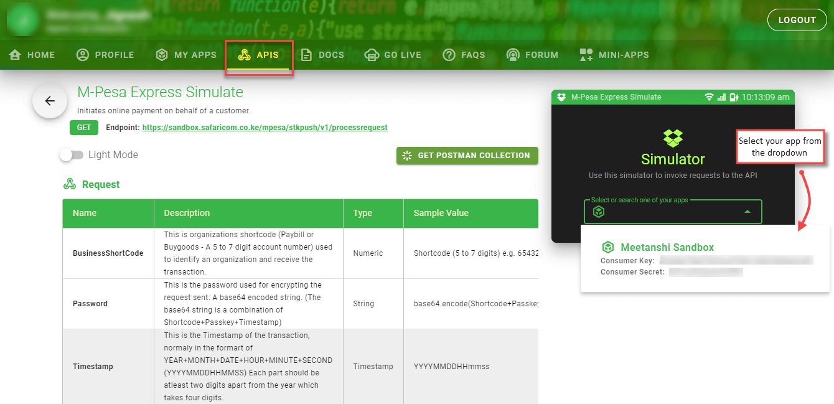The height and width of the screenshot is (404, 834).
Task: Click the YYYYMMDDHHmmss sample value
Action: tap(452, 367)
